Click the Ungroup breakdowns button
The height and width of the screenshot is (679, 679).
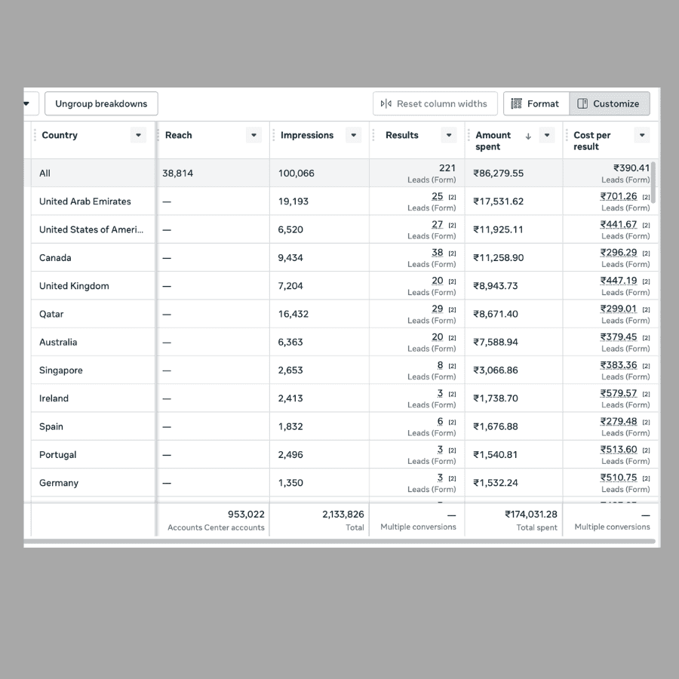tap(101, 103)
